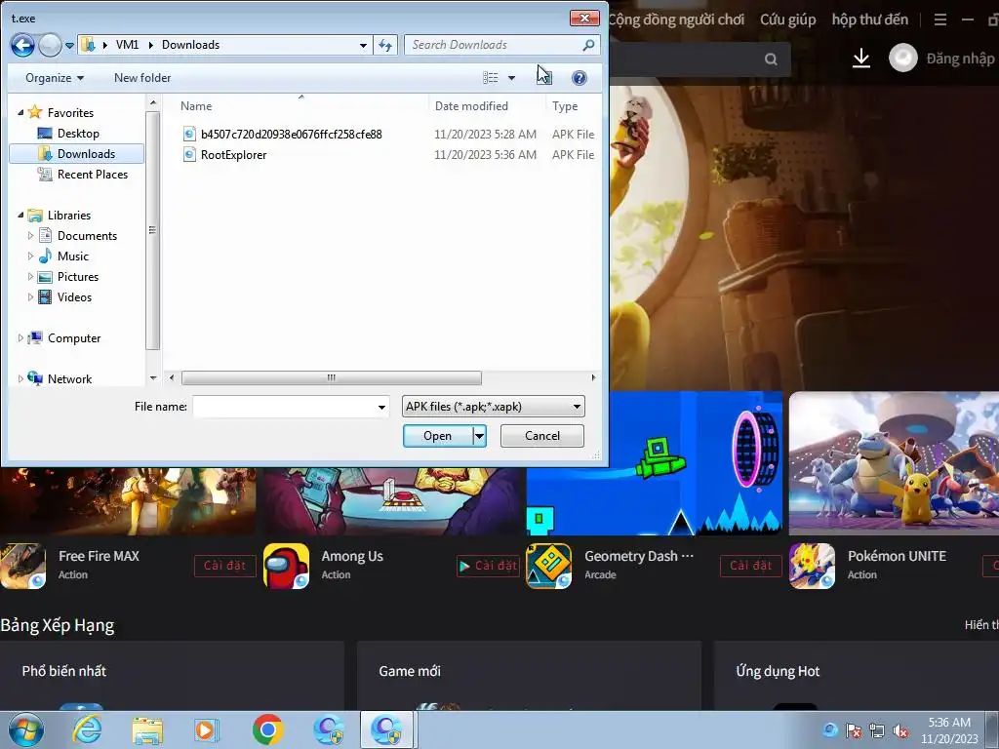The width and height of the screenshot is (999, 749).
Task: Open APK files type filter dropdown
Action: point(493,407)
